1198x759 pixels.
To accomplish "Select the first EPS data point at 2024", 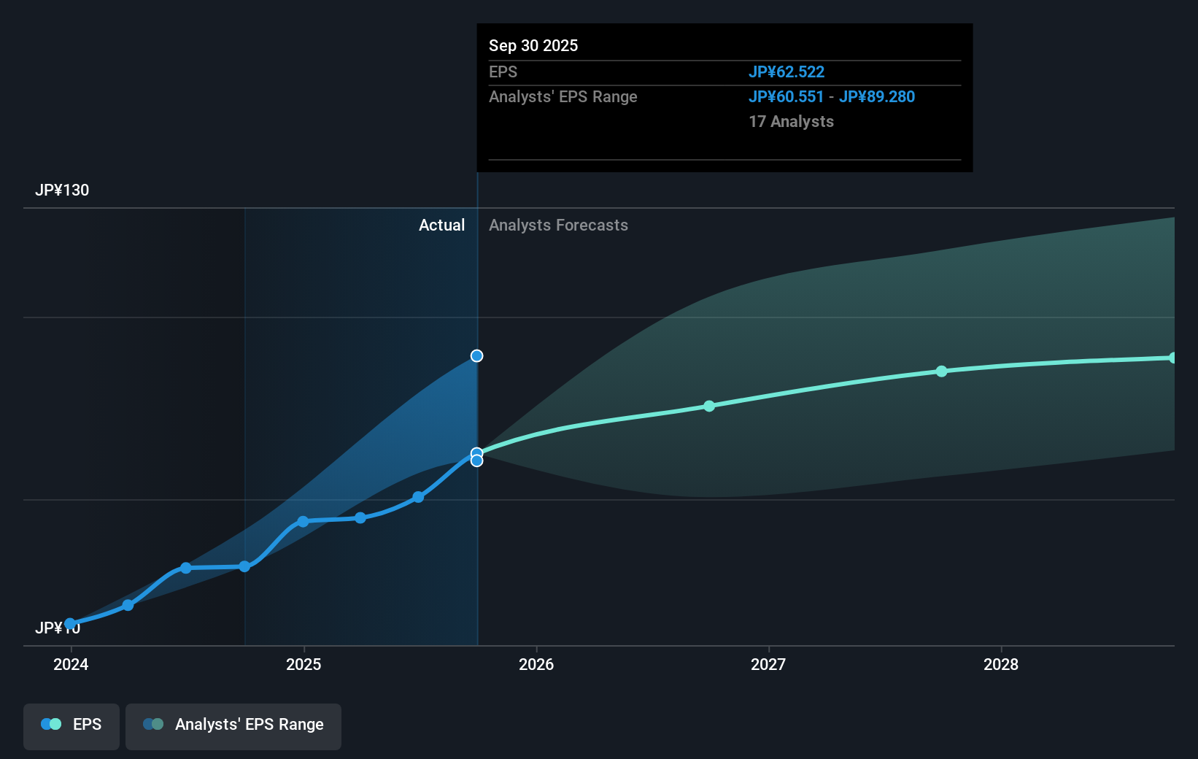I will coord(70,623).
